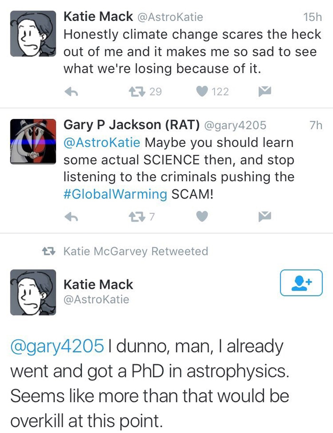Click the reply icon on Katie Mack's tweet
Screen dimensions: 333x433
click(x=72, y=90)
